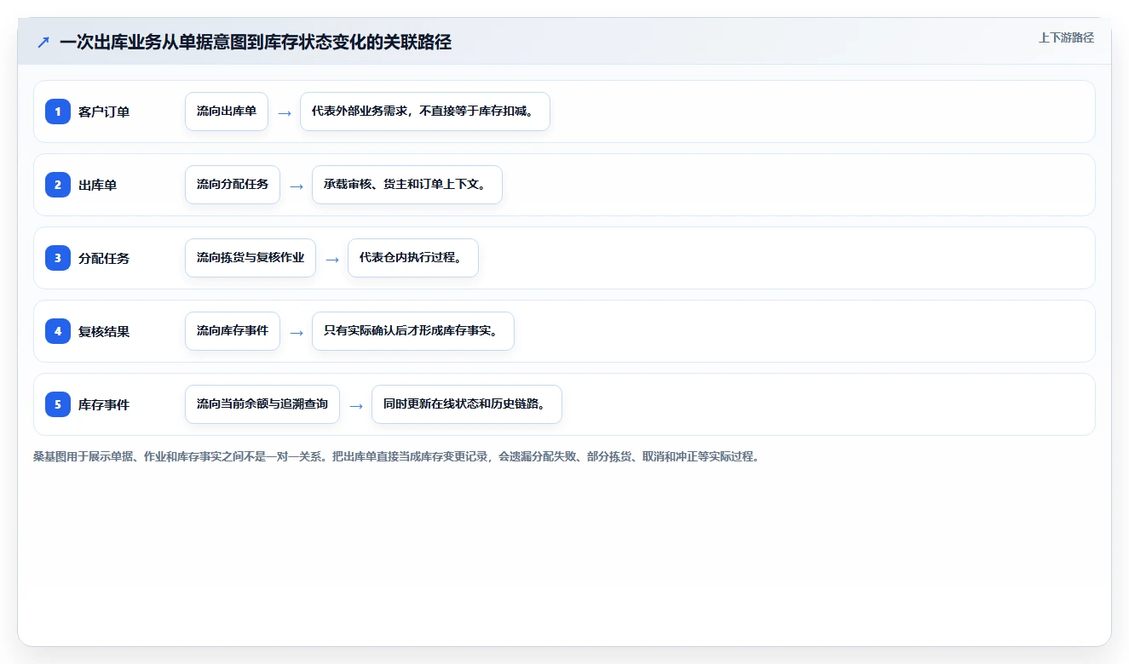This screenshot has height=664, width=1129.
Task: Click the arrow after 流向出库单
Action: pos(285,112)
